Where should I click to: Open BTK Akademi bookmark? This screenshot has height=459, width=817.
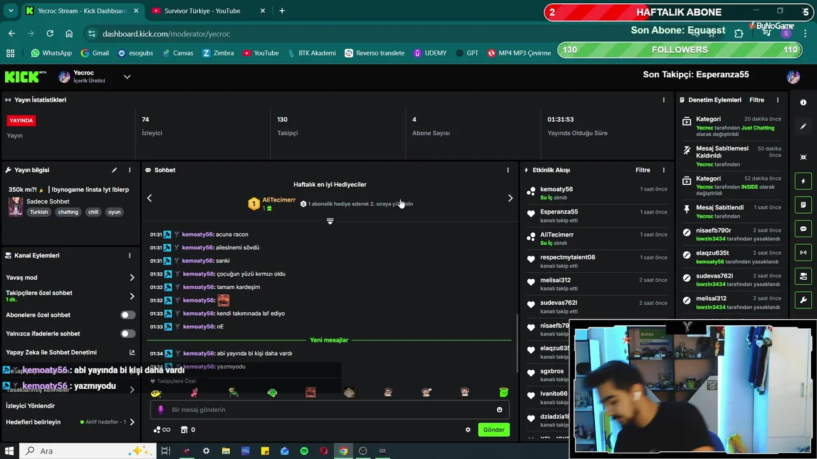311,53
